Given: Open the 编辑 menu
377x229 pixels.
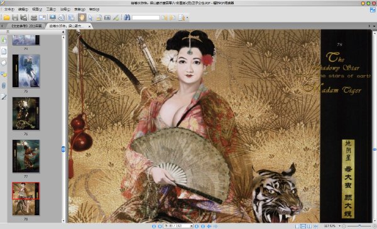Looking at the screenshot, I should click(23, 9).
